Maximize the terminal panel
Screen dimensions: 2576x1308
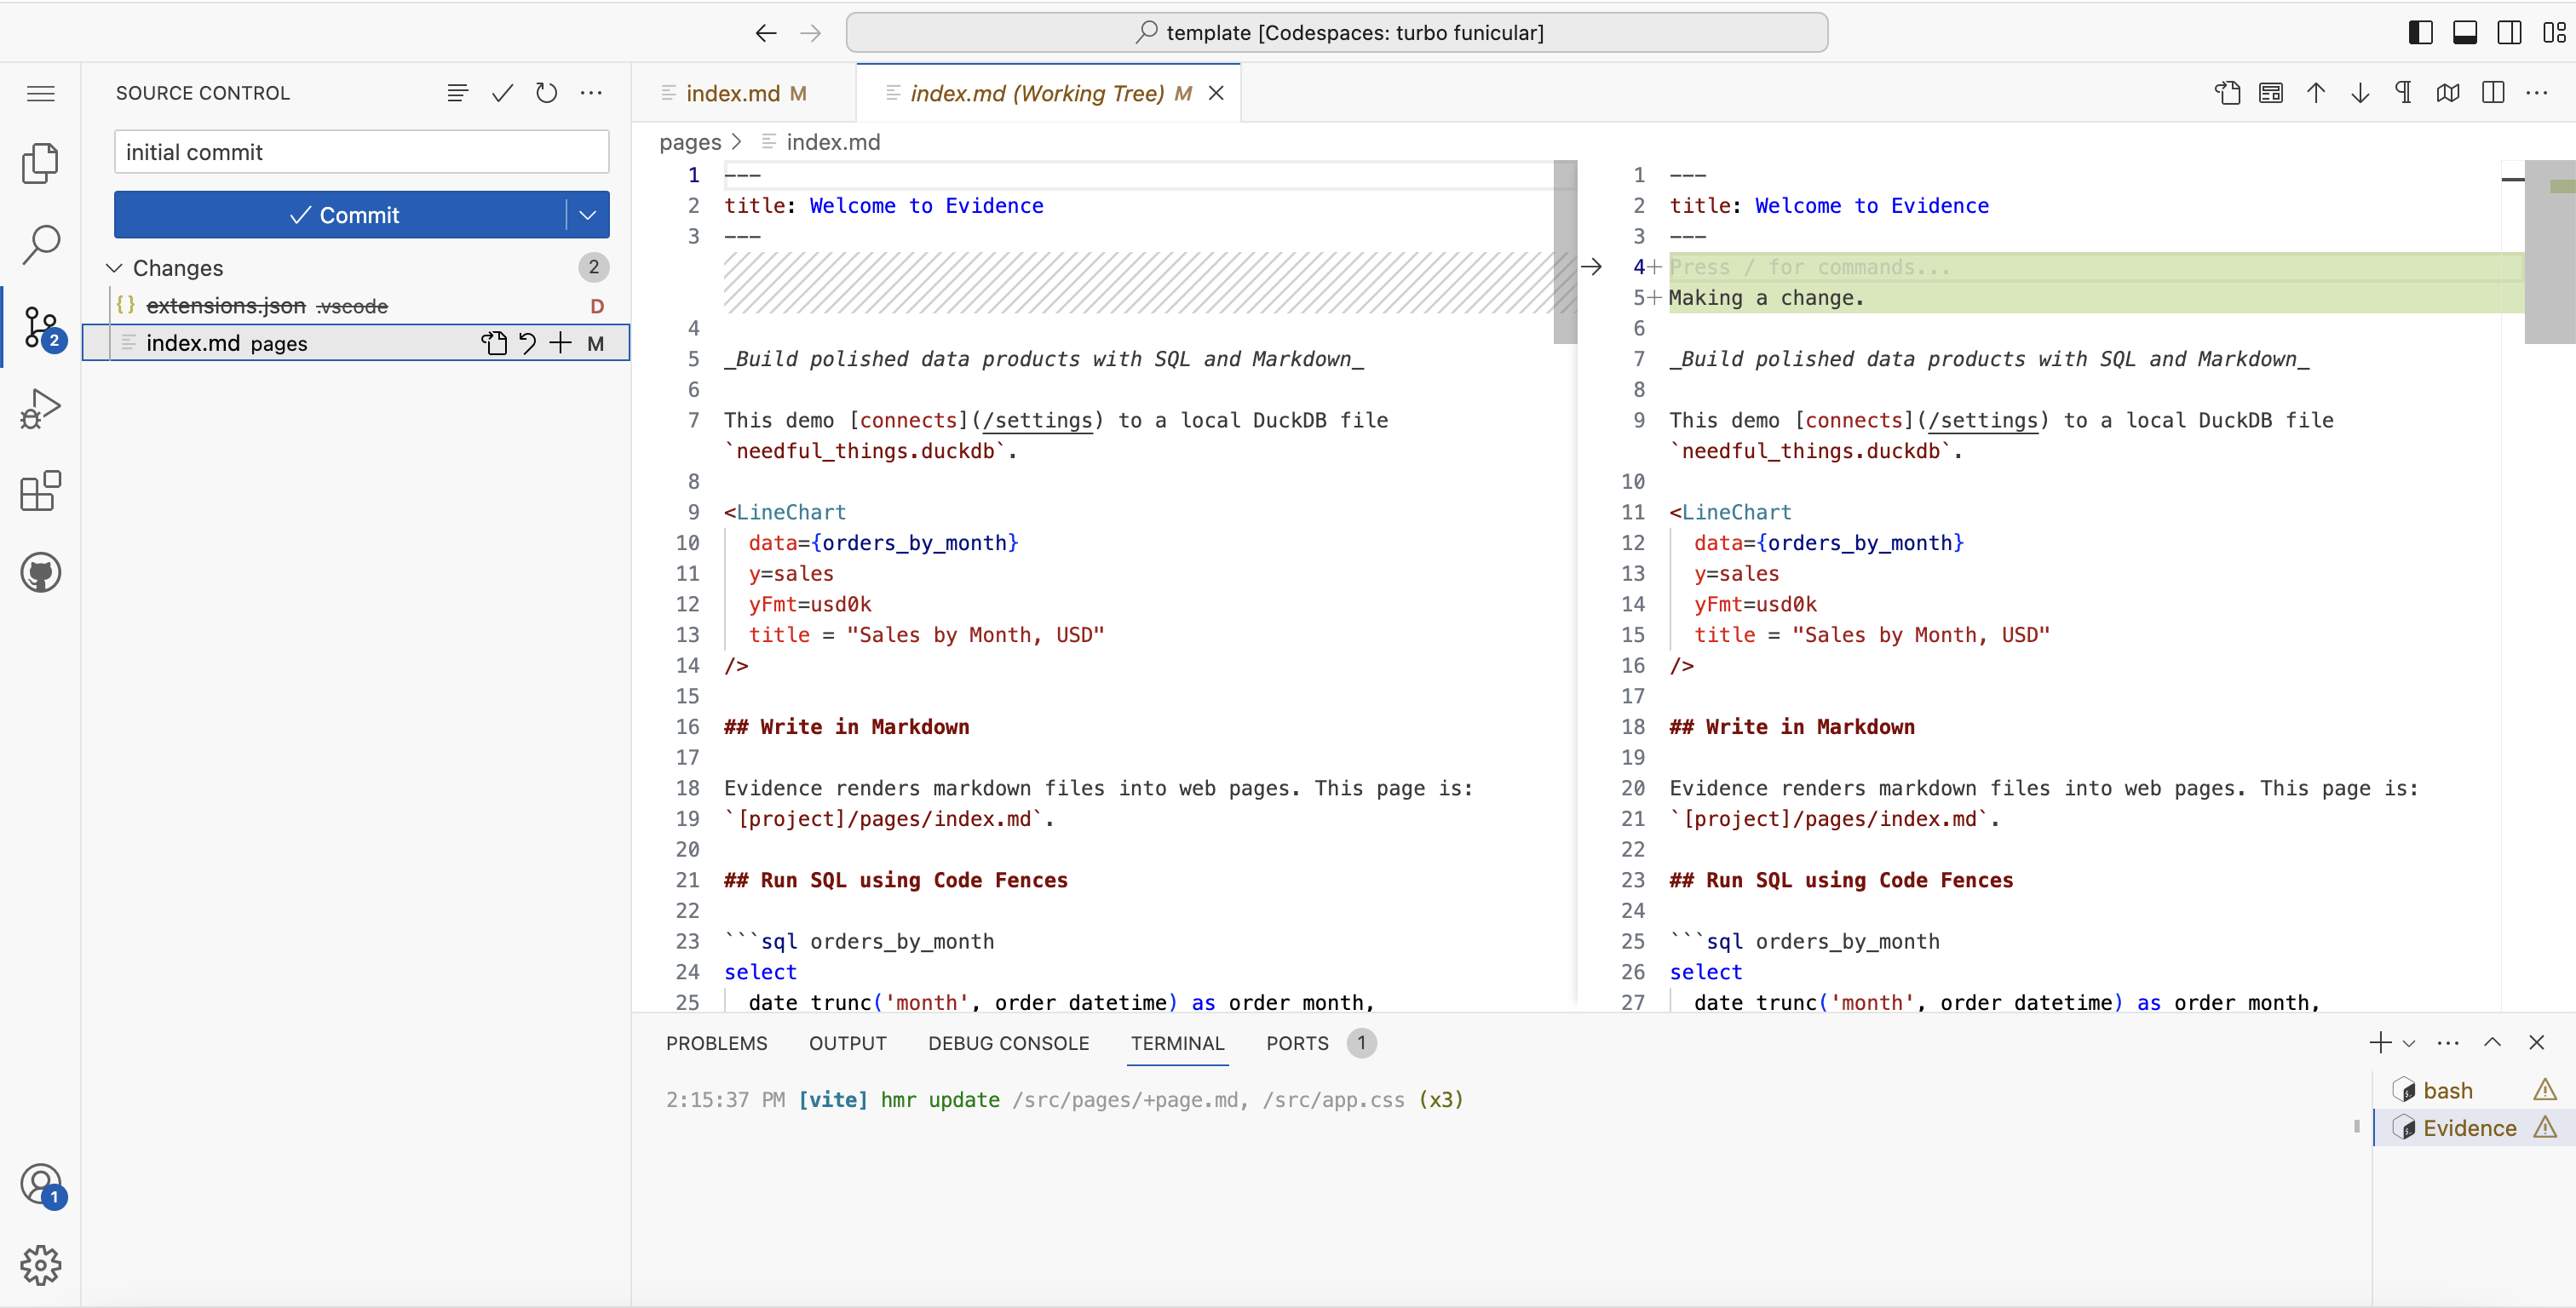click(2492, 1043)
